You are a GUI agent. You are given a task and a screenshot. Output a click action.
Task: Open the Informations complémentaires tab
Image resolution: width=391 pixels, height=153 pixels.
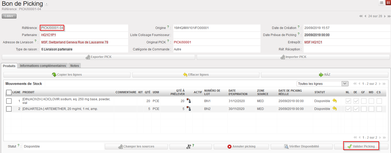43,66
